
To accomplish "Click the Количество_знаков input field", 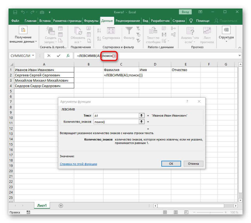I will point(116,122).
